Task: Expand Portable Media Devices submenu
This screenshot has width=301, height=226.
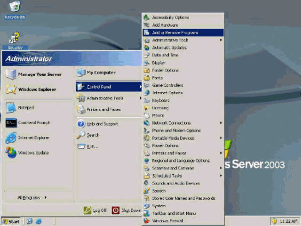Action: pyautogui.click(x=183, y=138)
